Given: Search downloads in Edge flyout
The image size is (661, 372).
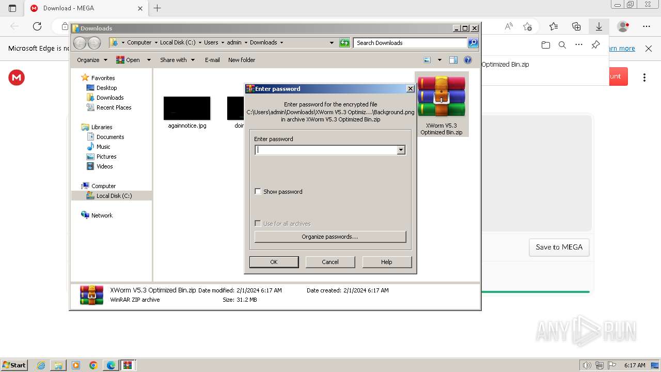Looking at the screenshot, I should coord(562,45).
